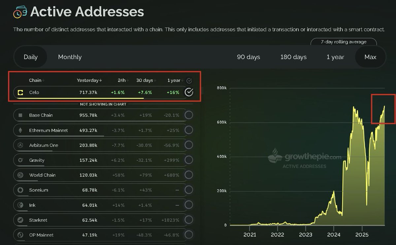The width and height of the screenshot is (396, 245).
Task: Click the Gravity chain logo icon
Action: pyautogui.click(x=20, y=160)
